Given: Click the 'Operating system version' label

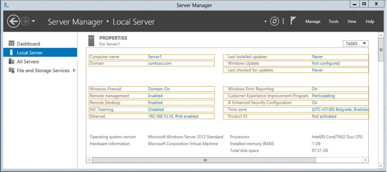Looking at the screenshot, I should (x=113, y=137).
